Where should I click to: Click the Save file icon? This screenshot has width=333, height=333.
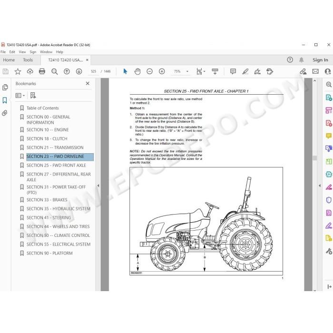[6, 71]
